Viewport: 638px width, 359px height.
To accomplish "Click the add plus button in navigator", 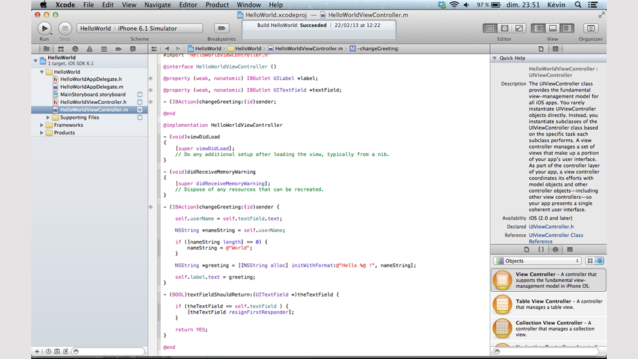I will coord(37,352).
